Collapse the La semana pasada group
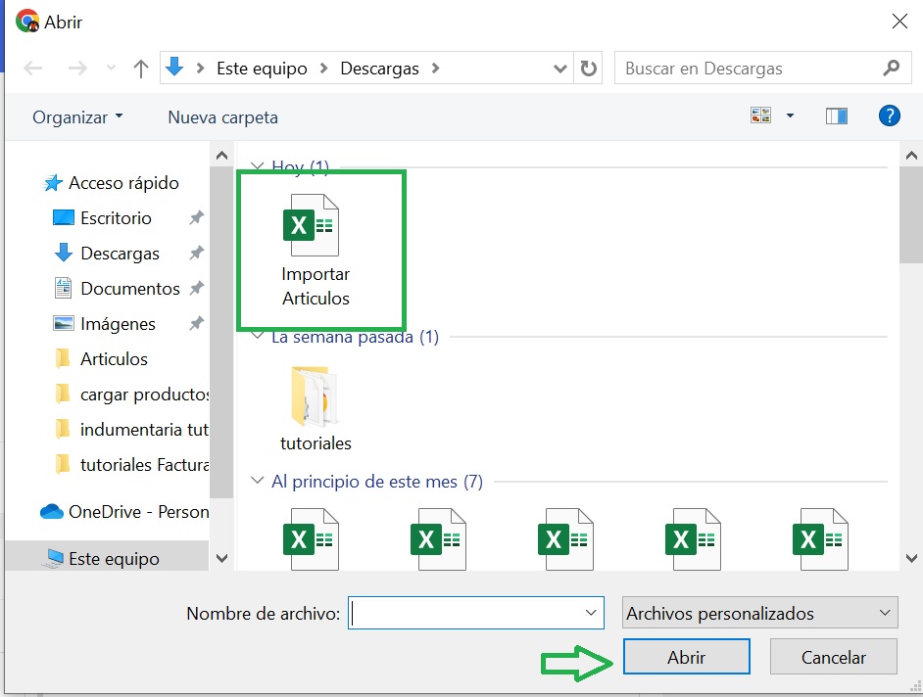This screenshot has width=923, height=697. point(258,337)
